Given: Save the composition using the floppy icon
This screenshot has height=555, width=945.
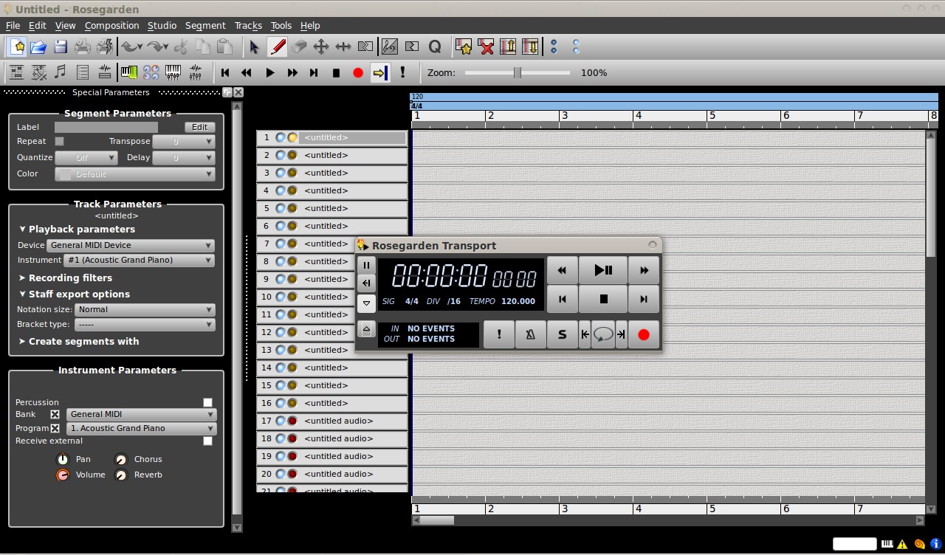Looking at the screenshot, I should click(61, 47).
